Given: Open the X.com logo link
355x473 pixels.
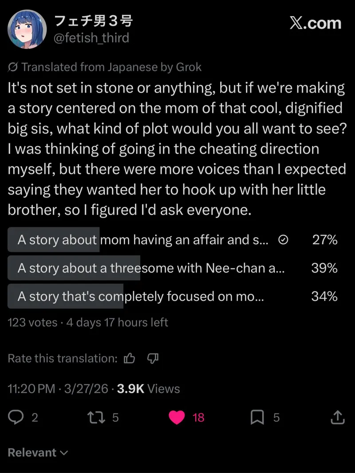Looking at the screenshot, I should click(x=315, y=23).
